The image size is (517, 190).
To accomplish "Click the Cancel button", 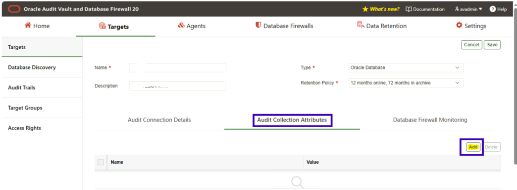I will [472, 45].
